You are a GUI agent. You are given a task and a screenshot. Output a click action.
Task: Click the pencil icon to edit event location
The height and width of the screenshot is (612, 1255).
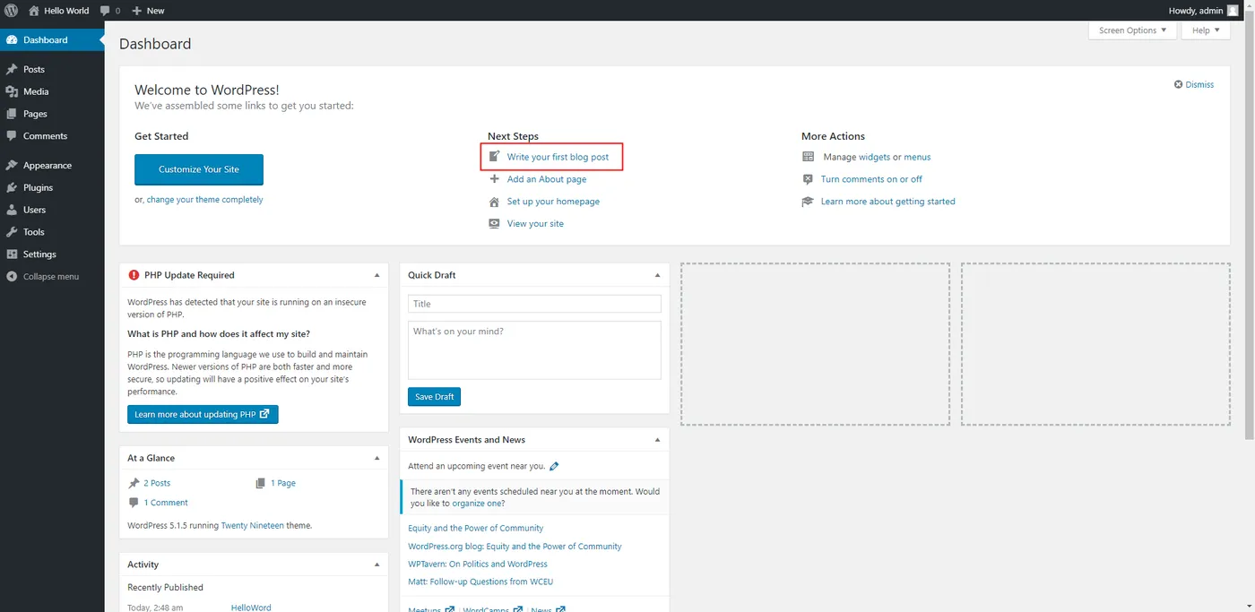click(x=554, y=466)
